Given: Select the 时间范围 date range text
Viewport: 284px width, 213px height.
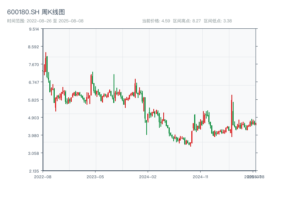Looking at the screenshot, I should (45, 21).
